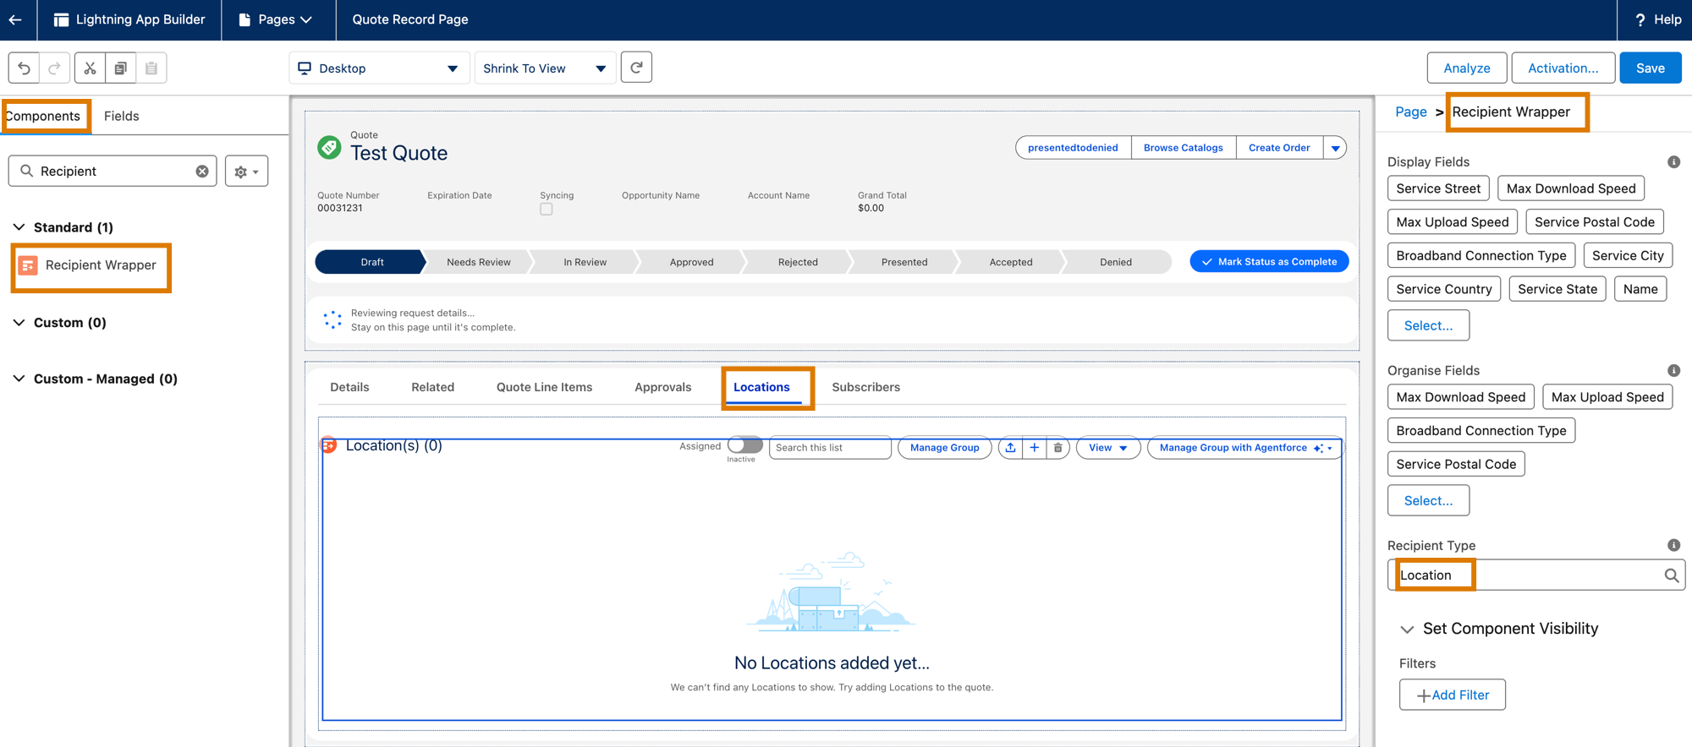Open the Shrink To View dropdown
Screen dimensions: 1692x747
[x=545, y=68]
